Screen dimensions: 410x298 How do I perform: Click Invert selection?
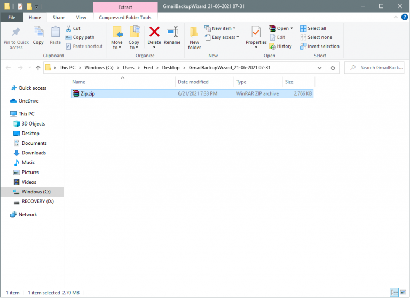tap(320, 46)
